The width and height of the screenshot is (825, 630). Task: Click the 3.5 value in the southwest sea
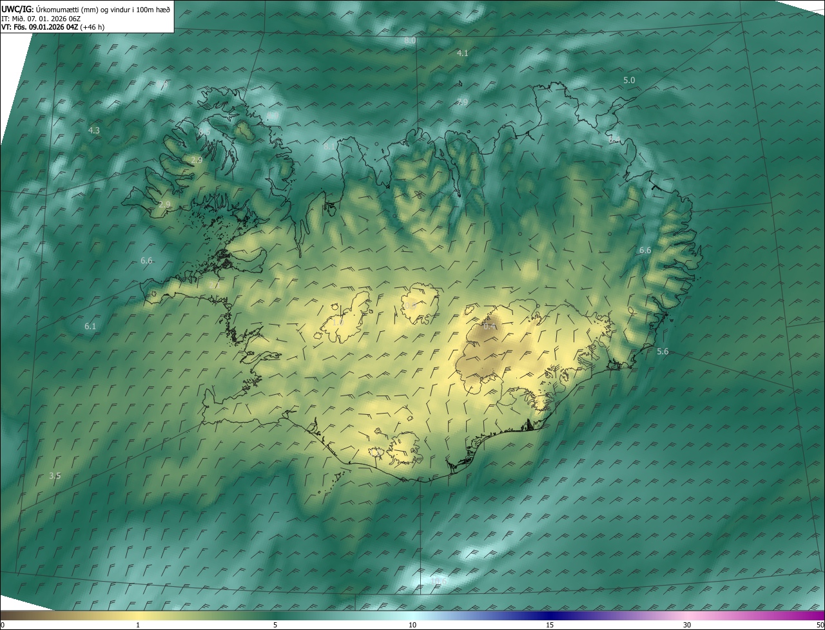[55, 476]
